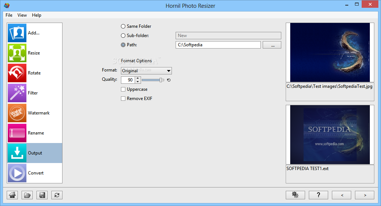Screen dimensions: 381x206
Task: Open the File menu
Action: pyautogui.click(x=9, y=15)
